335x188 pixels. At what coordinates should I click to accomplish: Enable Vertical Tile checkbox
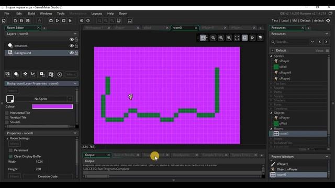click(x=7, y=118)
